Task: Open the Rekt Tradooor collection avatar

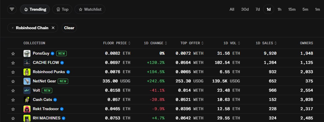Action: tap(27, 109)
